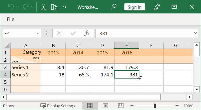Click the Cut scissors icon
The height and width of the screenshot is (110, 201).
pyautogui.click(x=44, y=7)
